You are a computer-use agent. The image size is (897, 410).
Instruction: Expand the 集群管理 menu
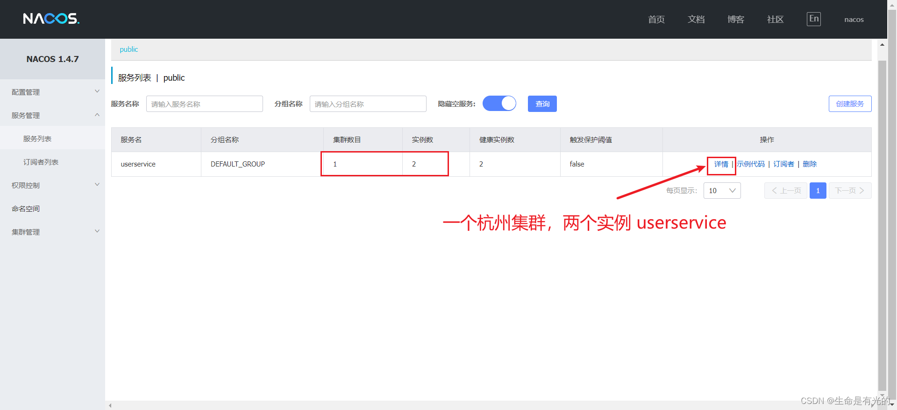coord(52,232)
